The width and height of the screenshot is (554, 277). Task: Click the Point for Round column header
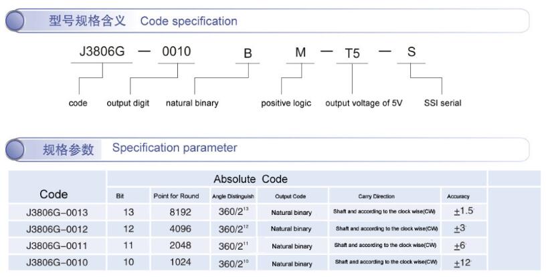coord(177,196)
